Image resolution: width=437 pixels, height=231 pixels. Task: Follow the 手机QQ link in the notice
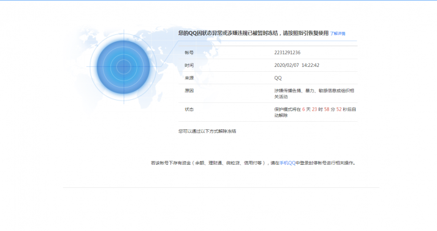(x=287, y=163)
